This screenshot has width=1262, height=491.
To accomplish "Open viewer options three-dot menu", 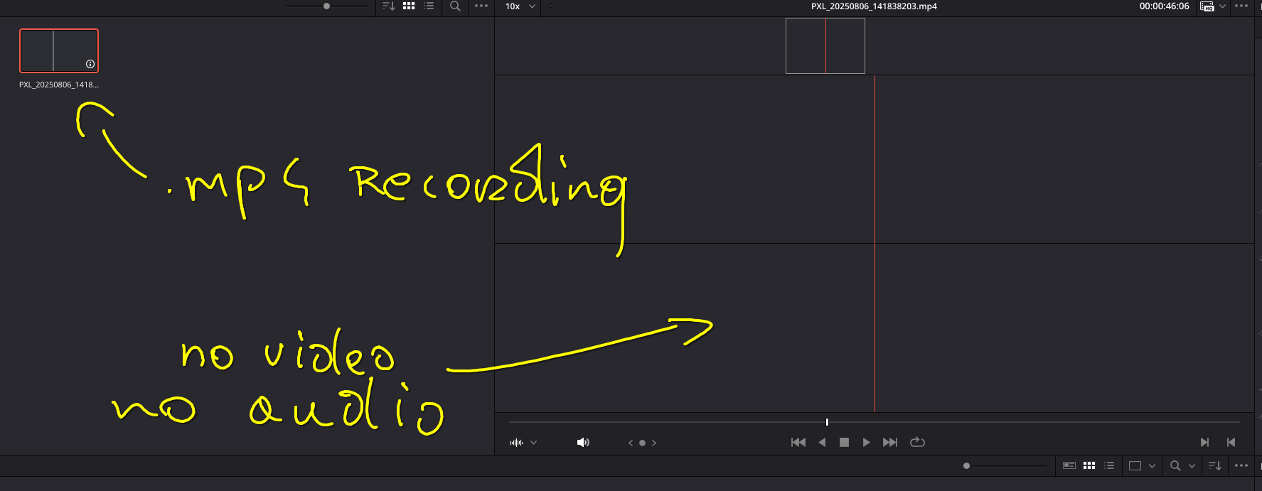I will pyautogui.click(x=1241, y=6).
